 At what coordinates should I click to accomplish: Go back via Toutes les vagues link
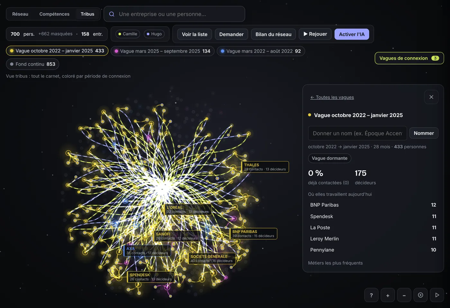(332, 97)
